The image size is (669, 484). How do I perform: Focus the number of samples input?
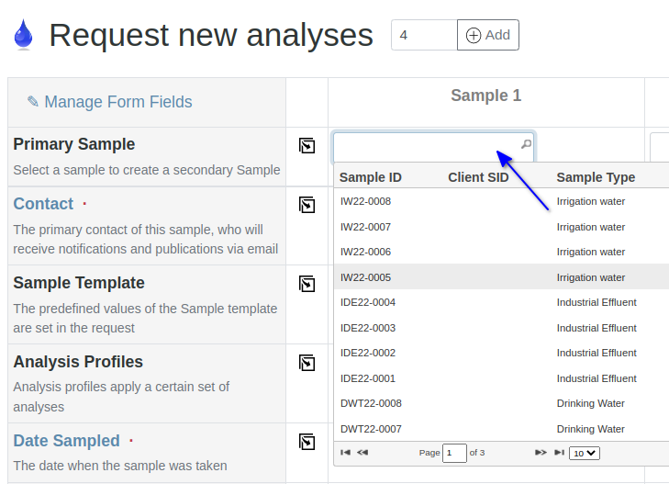click(423, 35)
